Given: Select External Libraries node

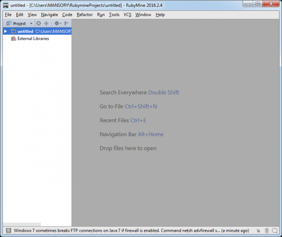Looking at the screenshot, I should pos(33,39).
